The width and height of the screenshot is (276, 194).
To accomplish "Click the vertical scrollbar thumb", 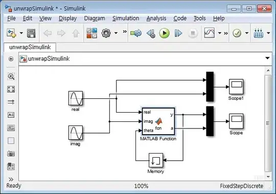I will [268, 123].
